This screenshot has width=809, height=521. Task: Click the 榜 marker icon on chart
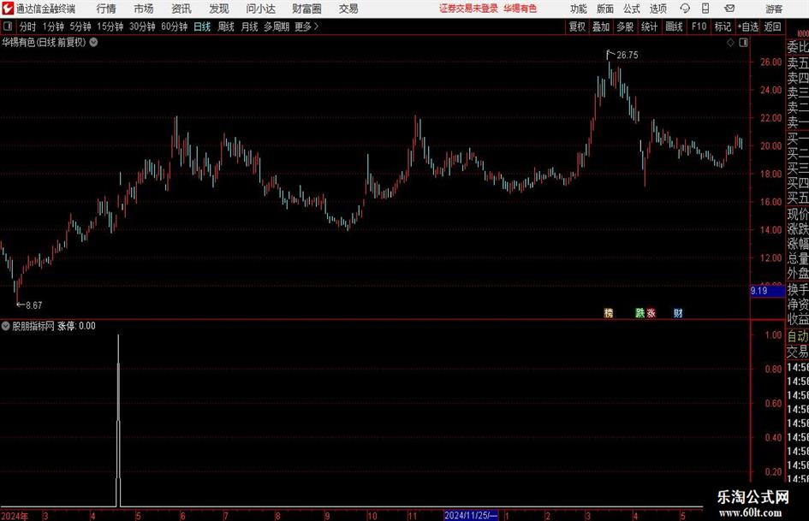point(609,312)
